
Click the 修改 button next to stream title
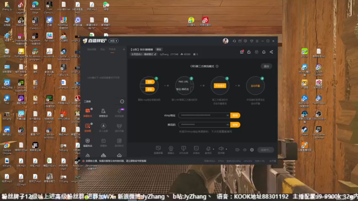pyautogui.click(x=159, y=50)
